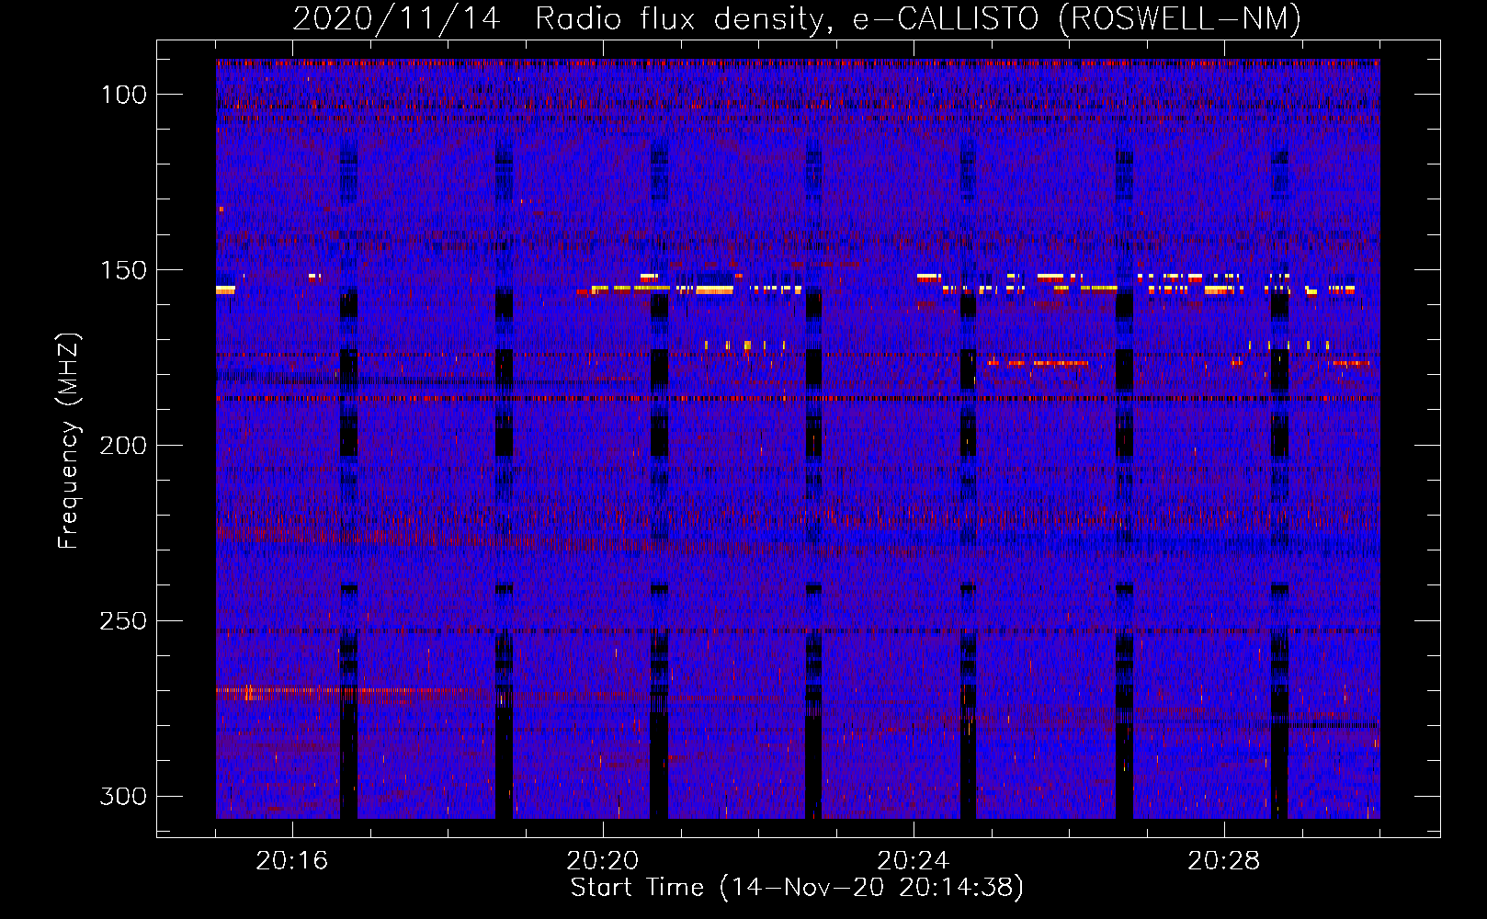
Task: Click the '20:20' time axis label
Action: [602, 861]
